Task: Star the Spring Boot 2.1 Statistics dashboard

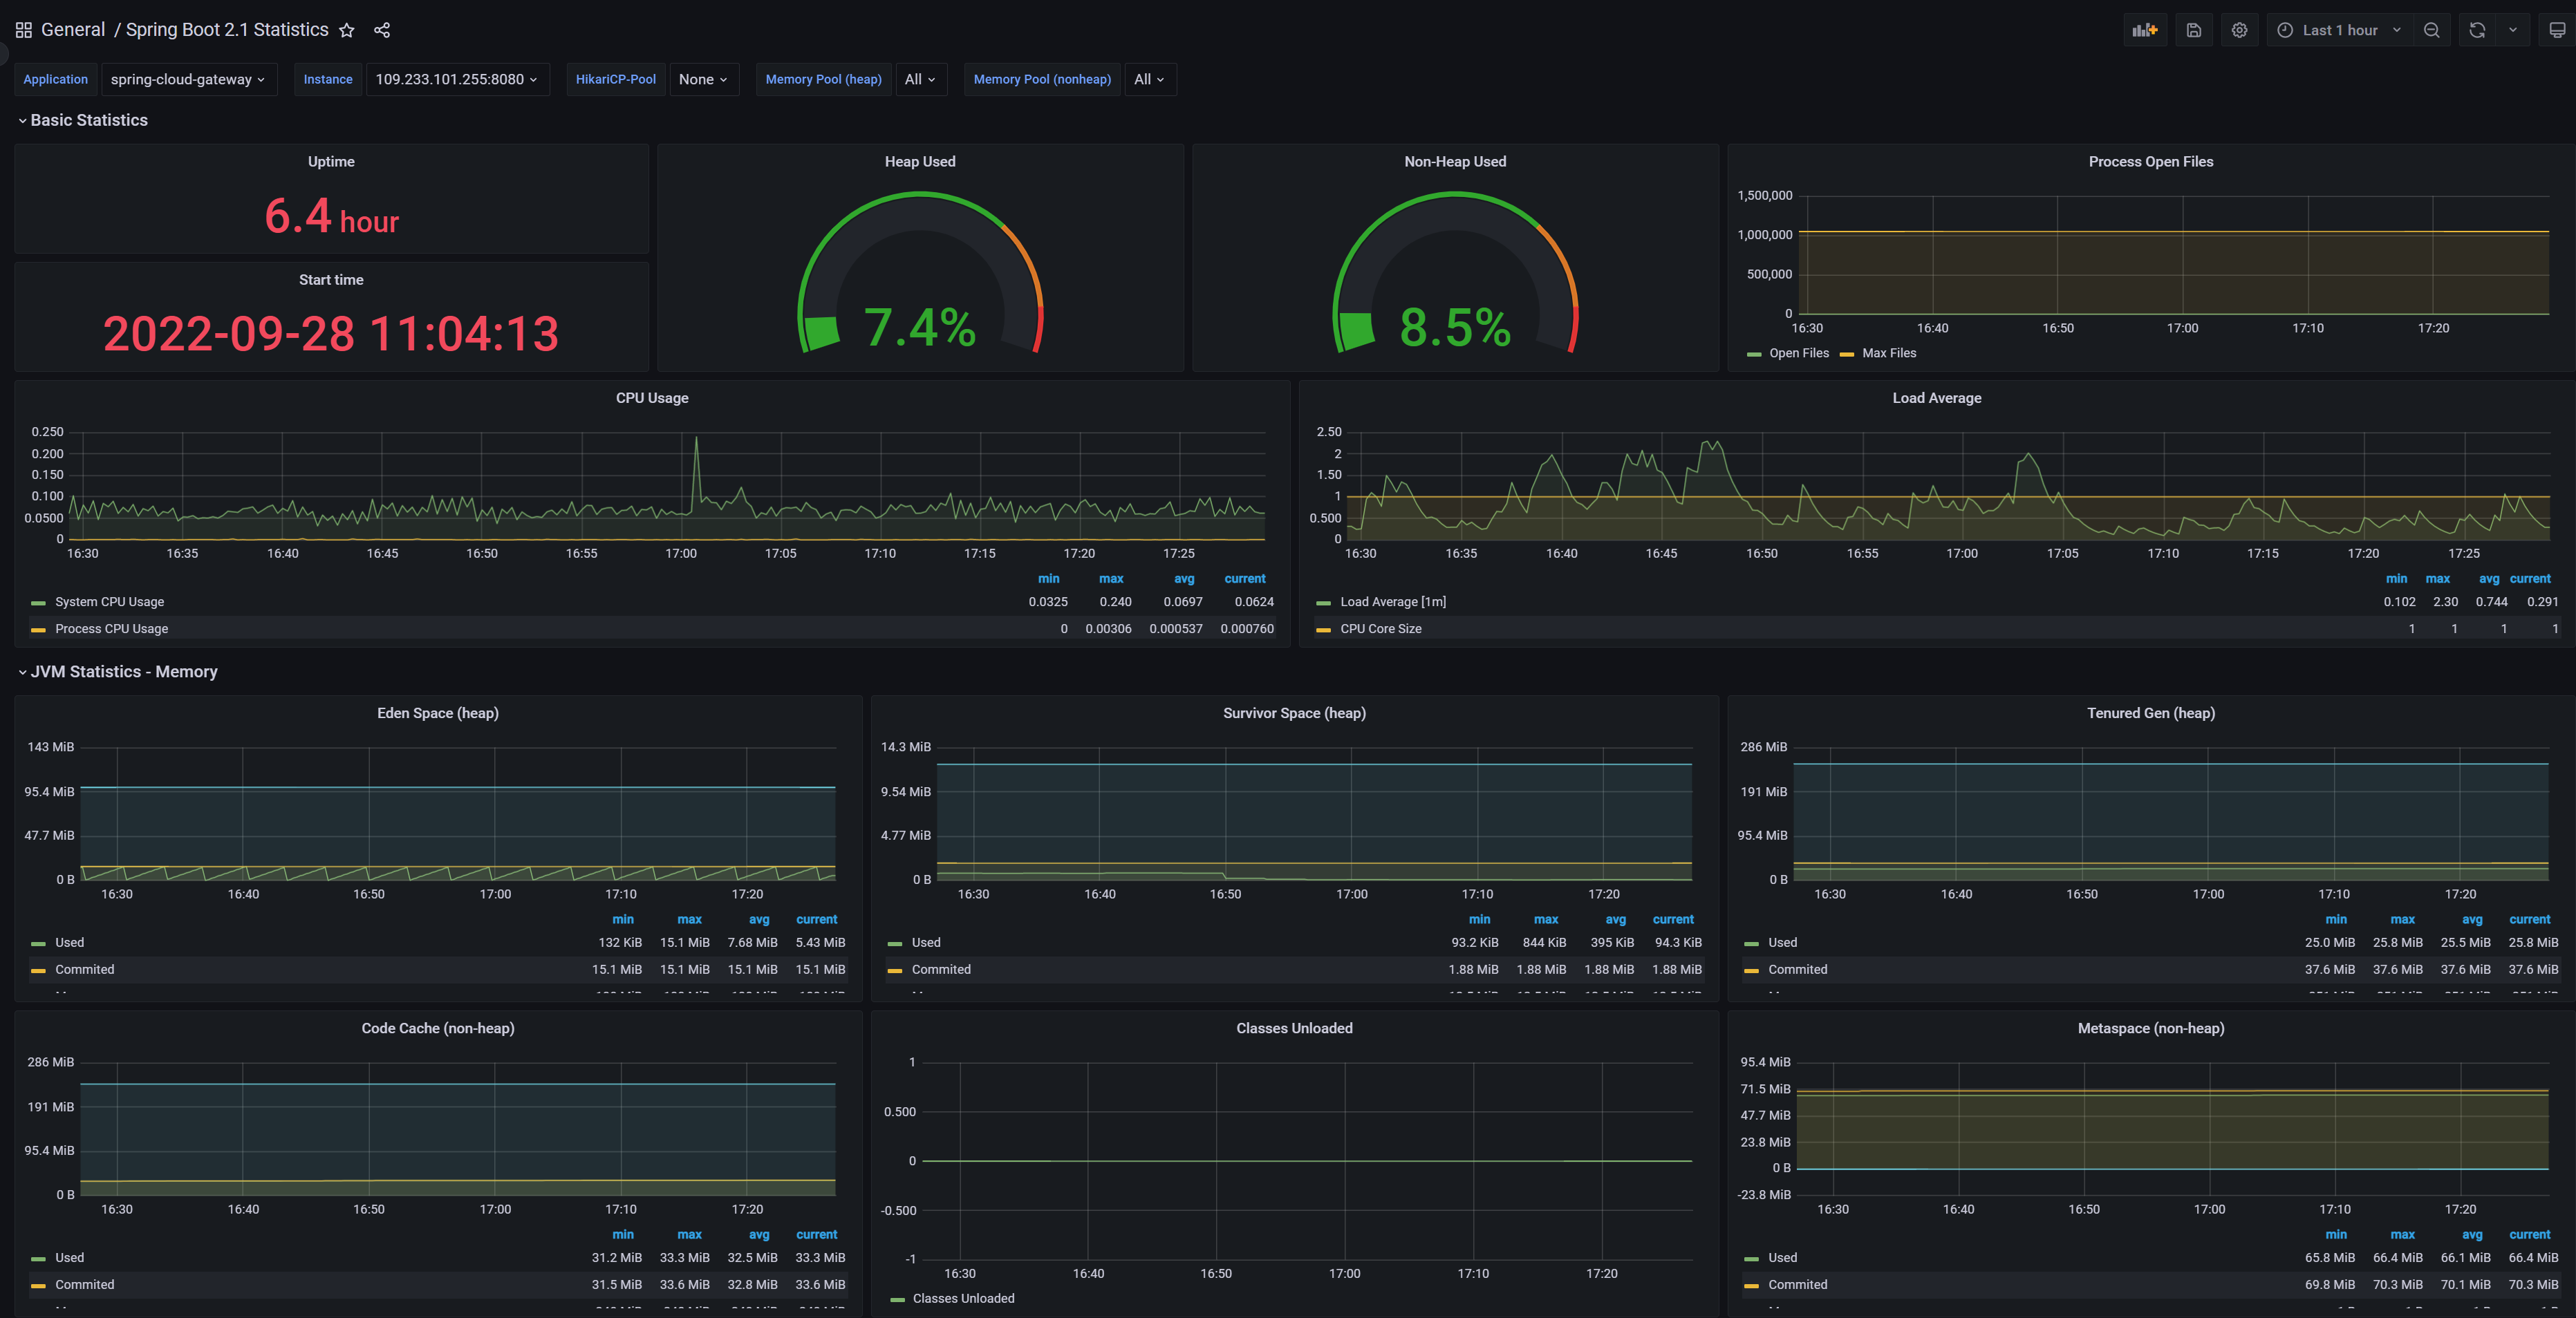Action: point(346,30)
